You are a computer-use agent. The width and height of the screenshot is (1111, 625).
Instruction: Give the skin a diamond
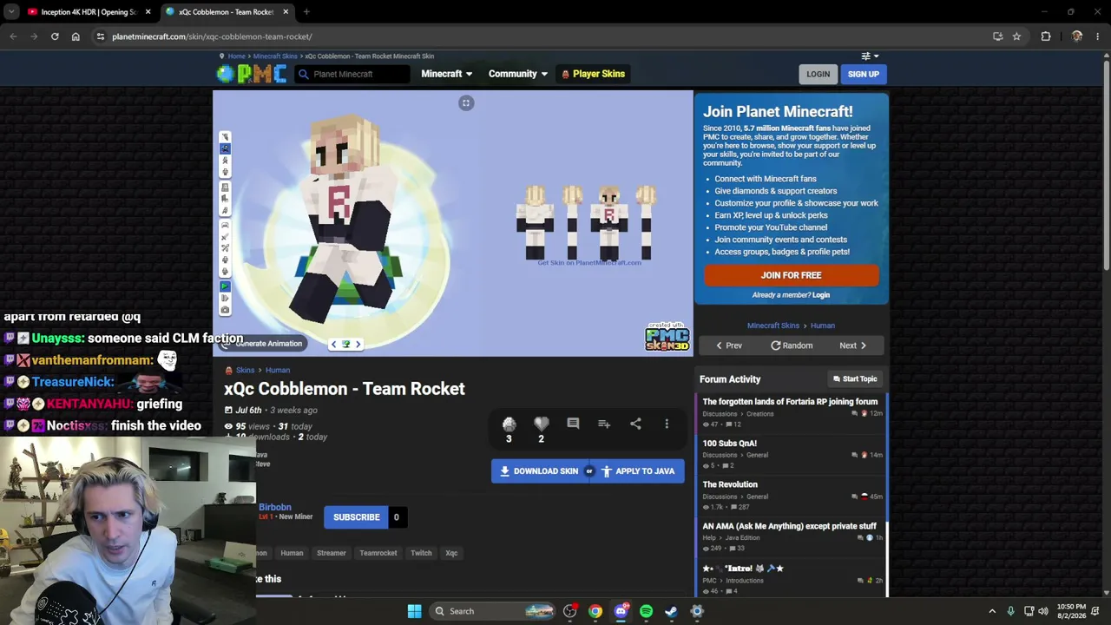[x=509, y=424]
